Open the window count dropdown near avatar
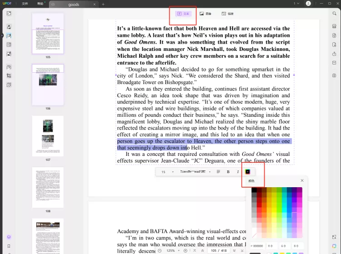341x254 pixels. [297, 4]
